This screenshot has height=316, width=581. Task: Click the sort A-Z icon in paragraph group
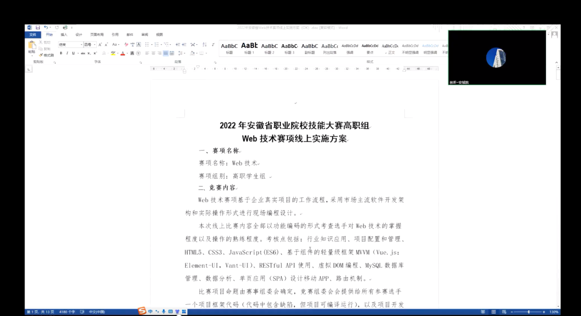(x=204, y=45)
